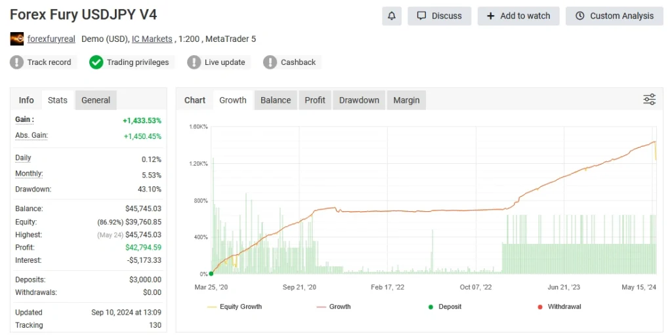Click abs gain value +1,450.45%

tap(142, 136)
